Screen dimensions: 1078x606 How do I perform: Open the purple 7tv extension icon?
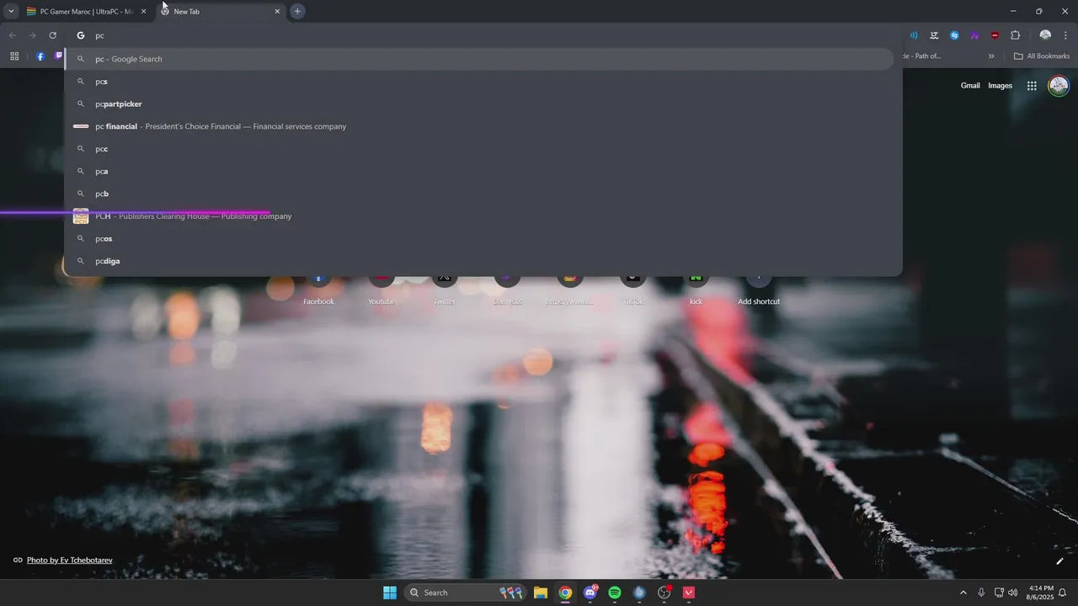[974, 35]
